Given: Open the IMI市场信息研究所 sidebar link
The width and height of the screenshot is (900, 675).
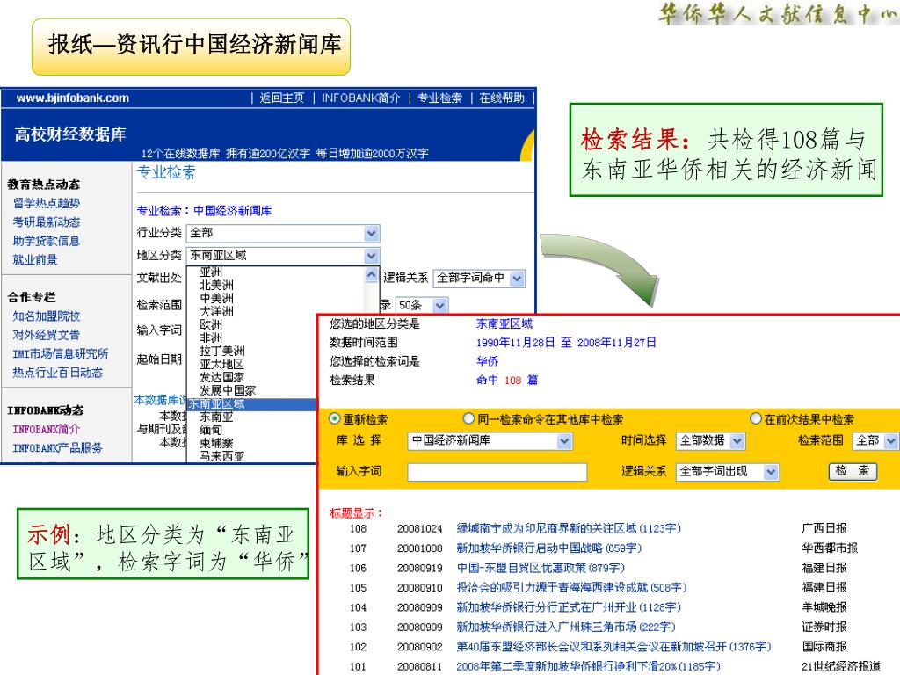Looking at the screenshot, I should coord(61,354).
